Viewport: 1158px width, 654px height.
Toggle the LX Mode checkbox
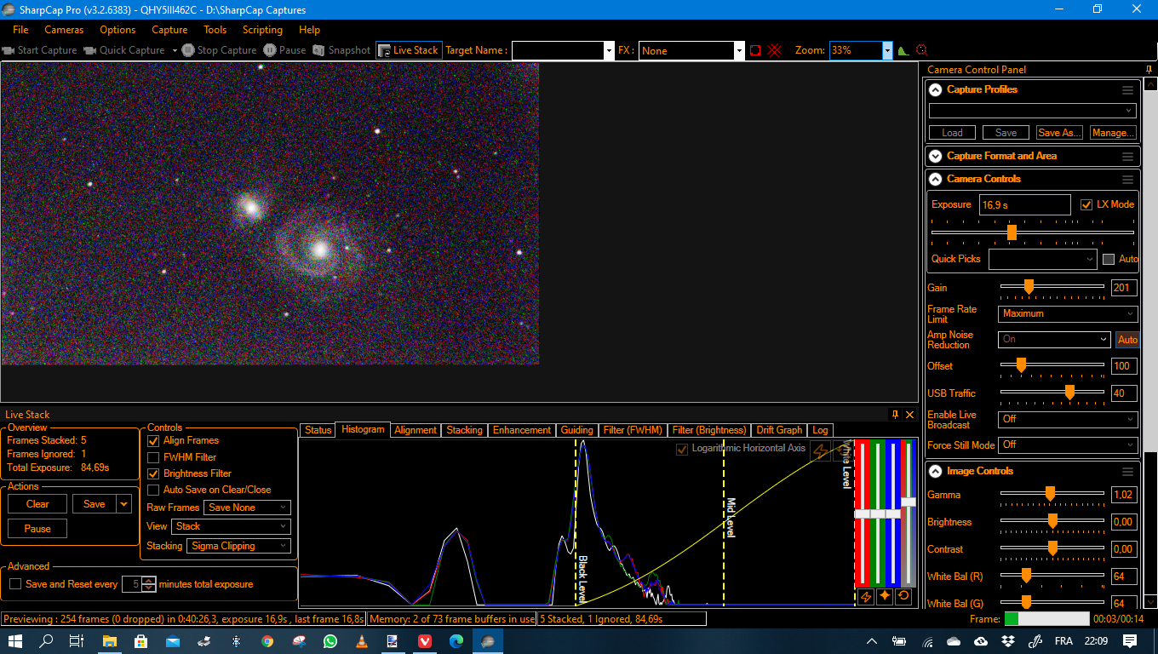1086,204
